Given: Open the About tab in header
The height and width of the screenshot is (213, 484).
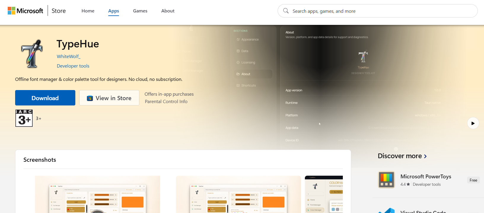Looking at the screenshot, I should [168, 11].
